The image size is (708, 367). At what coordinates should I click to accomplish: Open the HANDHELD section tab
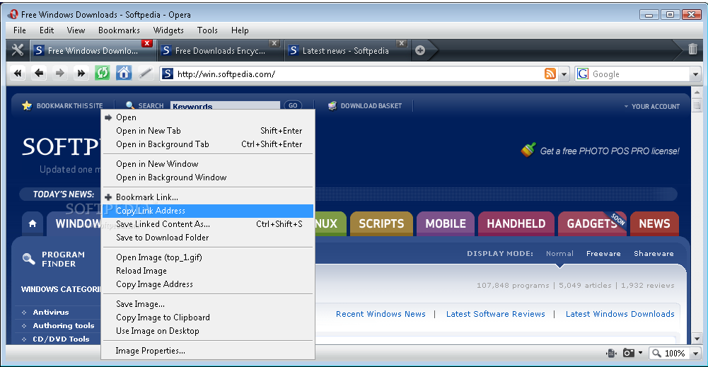tap(516, 223)
